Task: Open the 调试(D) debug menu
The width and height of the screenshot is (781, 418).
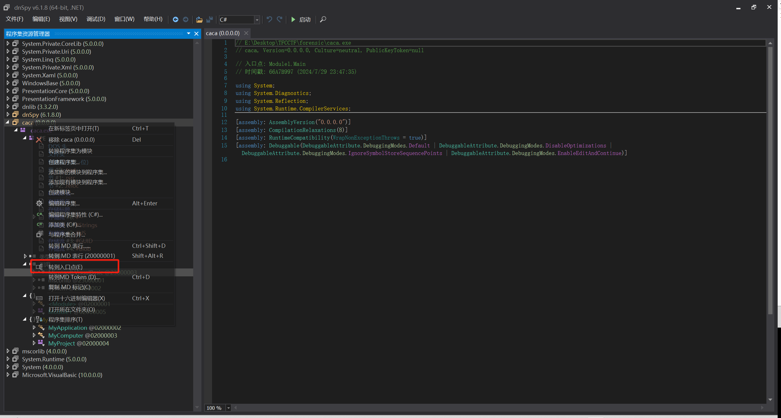Action: click(x=96, y=19)
